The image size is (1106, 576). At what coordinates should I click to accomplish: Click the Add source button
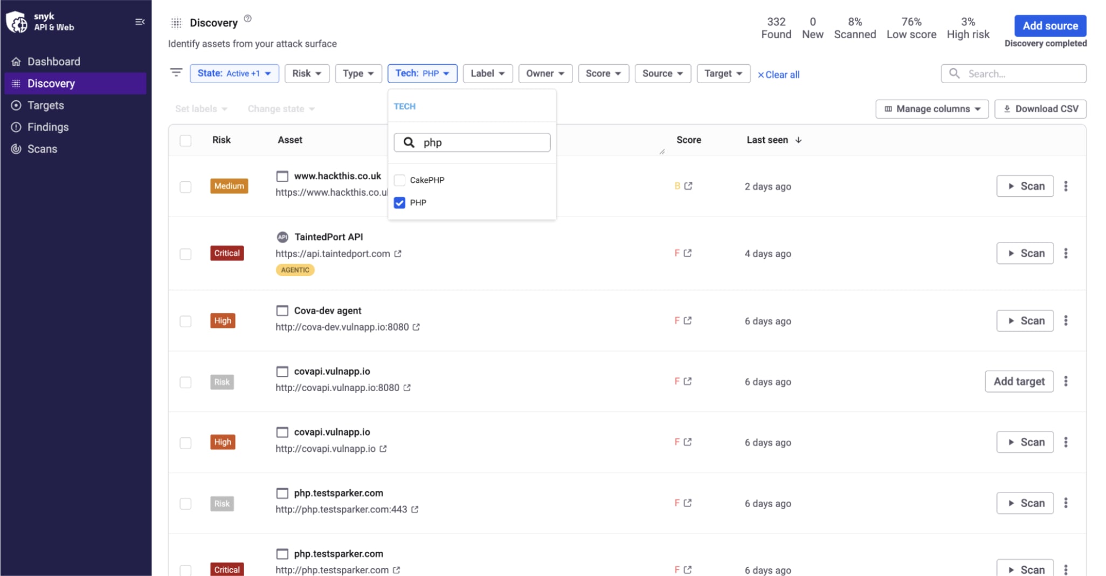coord(1050,26)
